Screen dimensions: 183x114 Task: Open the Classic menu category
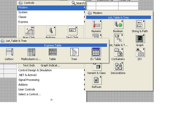point(51,17)
